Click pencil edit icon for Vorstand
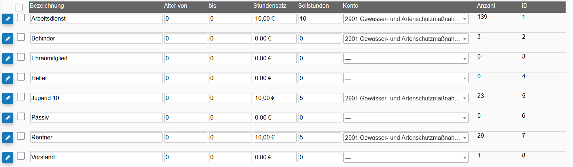Screen dimensions: 573x167 [x=8, y=158]
